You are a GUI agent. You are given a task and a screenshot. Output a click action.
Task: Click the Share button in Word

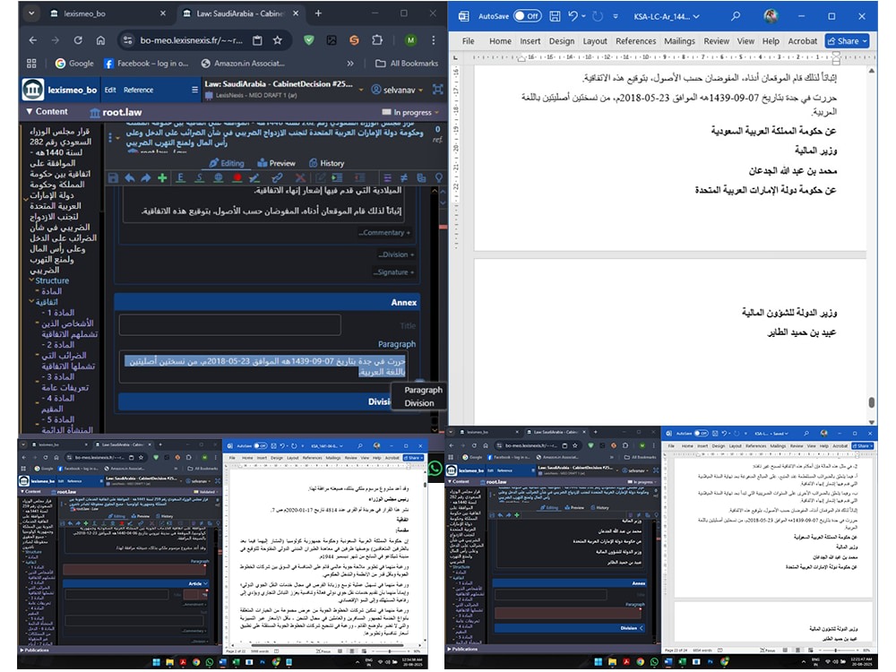pyautogui.click(x=847, y=41)
